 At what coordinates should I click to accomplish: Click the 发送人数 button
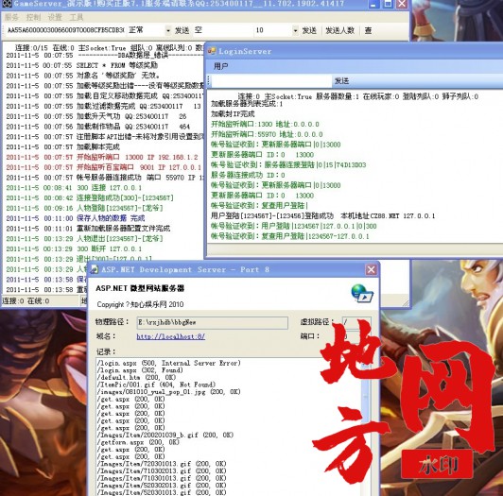pos(340,30)
